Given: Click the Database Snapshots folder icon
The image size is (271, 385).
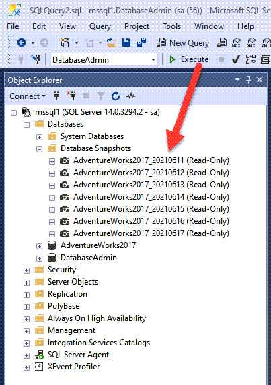Looking at the screenshot, I should [x=52, y=148].
